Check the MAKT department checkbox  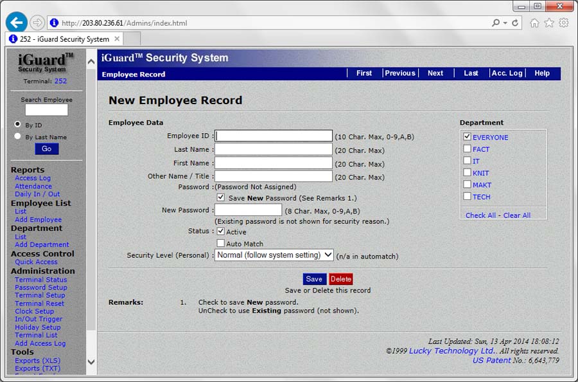(467, 184)
